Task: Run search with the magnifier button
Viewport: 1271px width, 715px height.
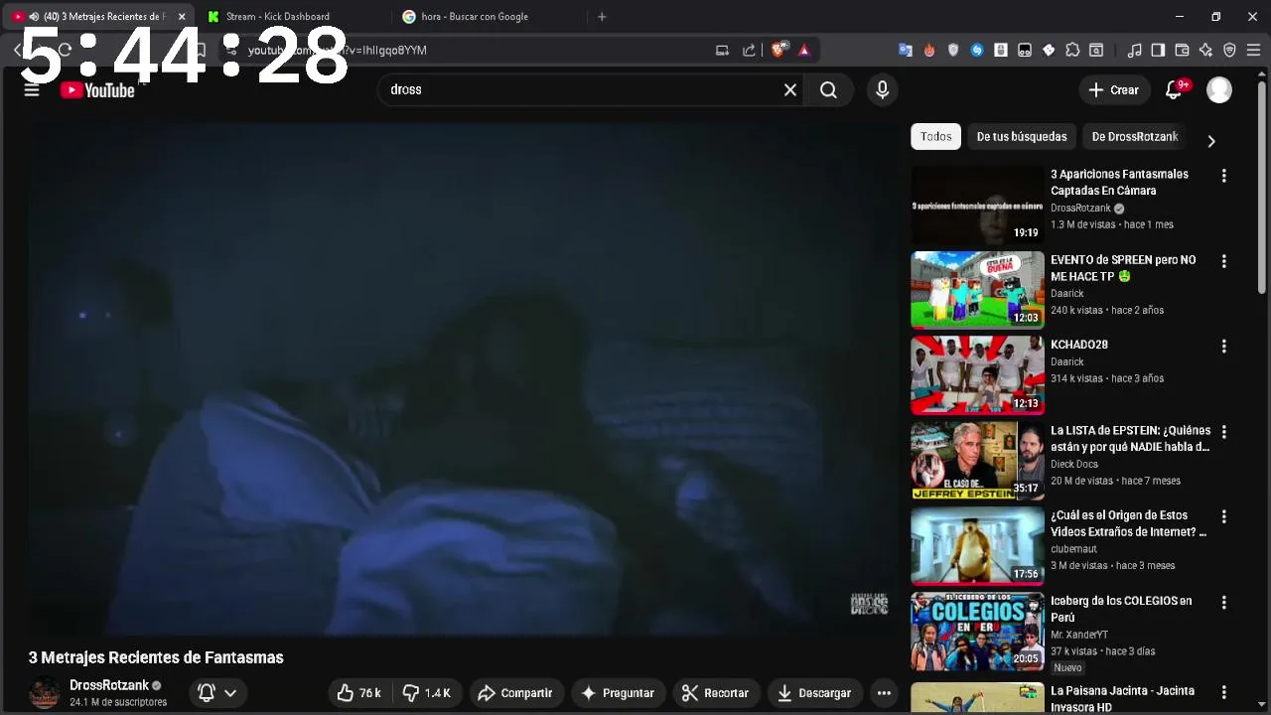Action: tap(828, 90)
